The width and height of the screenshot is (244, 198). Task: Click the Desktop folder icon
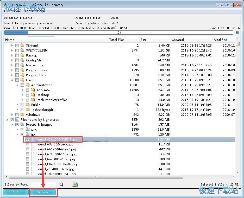tap(33, 95)
